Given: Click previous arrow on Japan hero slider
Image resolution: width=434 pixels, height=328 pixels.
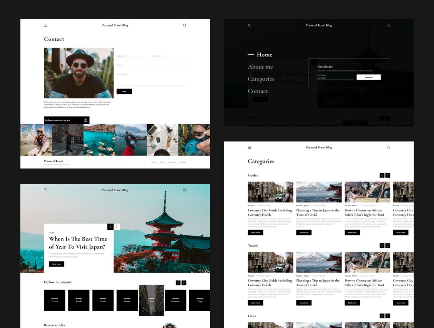Looking at the screenshot, I should point(111,227).
